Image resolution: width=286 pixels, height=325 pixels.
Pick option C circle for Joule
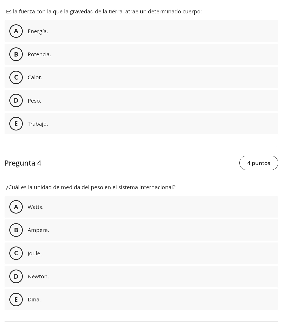tap(16, 253)
